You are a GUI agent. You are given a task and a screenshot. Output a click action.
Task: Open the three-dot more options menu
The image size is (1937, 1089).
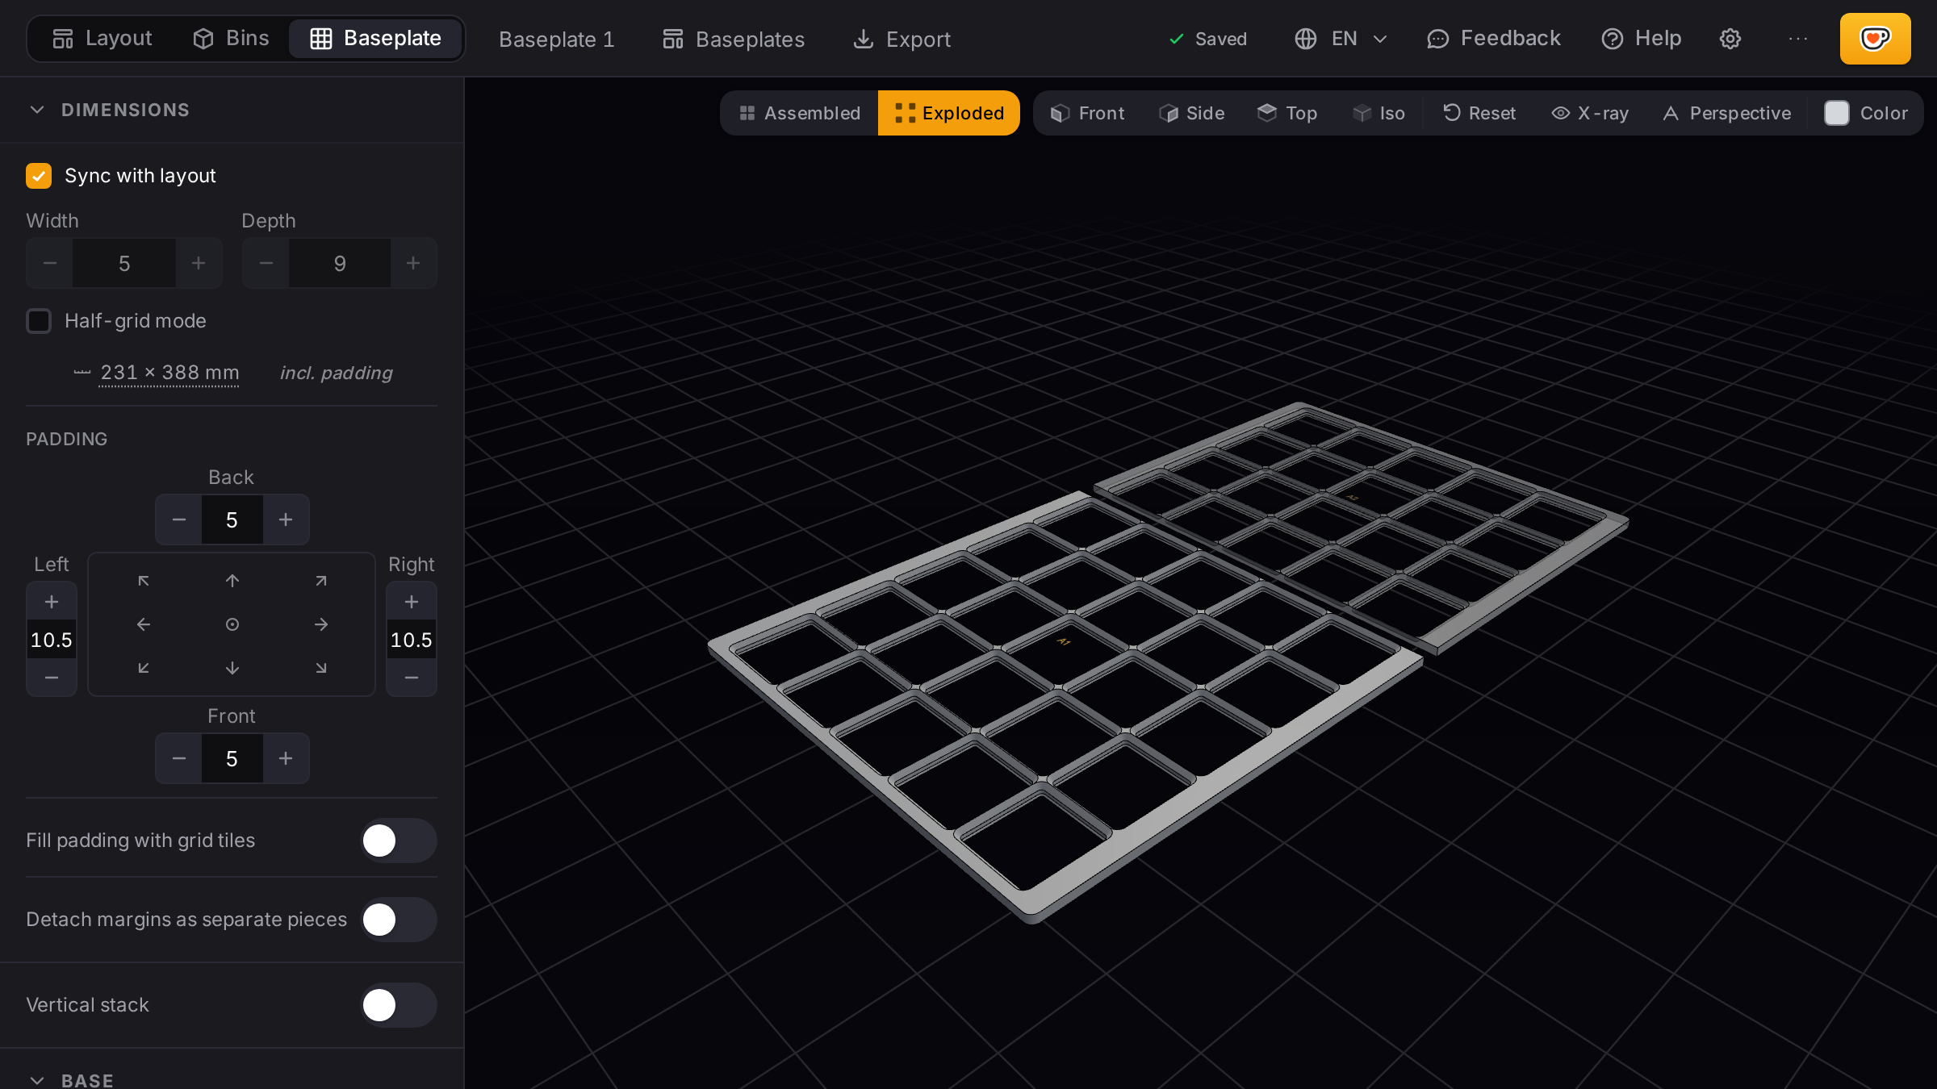(x=1797, y=39)
